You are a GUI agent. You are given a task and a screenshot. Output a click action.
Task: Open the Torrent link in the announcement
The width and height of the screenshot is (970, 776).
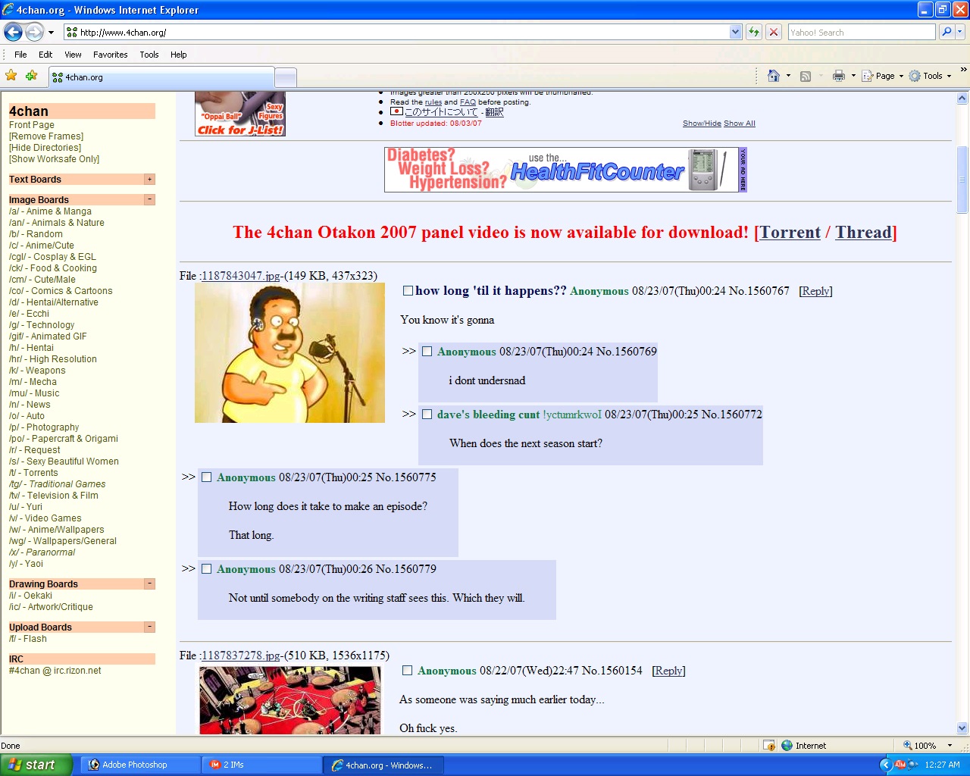click(x=790, y=233)
